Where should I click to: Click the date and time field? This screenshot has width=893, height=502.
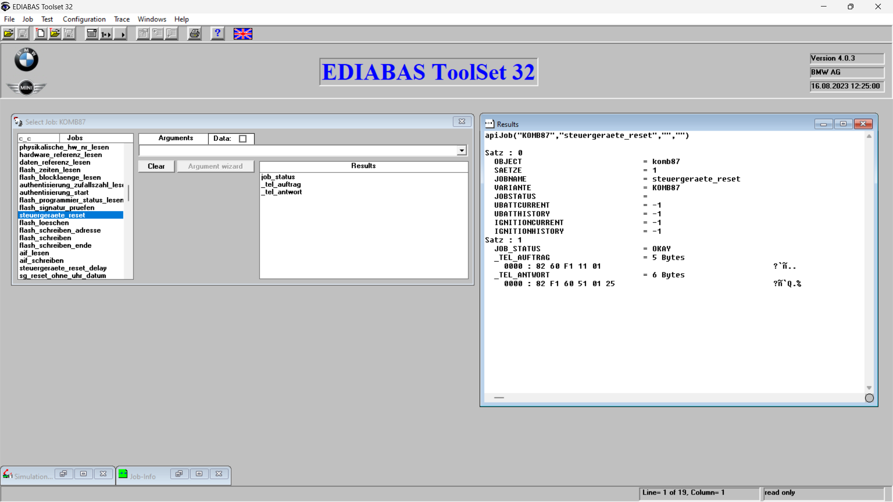(x=847, y=86)
